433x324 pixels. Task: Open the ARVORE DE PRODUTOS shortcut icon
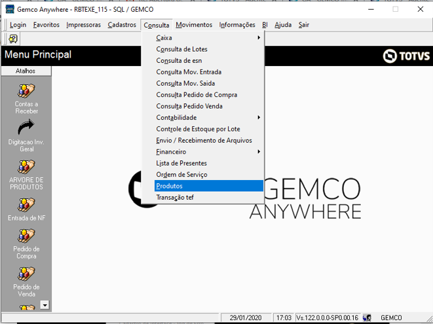(26, 167)
